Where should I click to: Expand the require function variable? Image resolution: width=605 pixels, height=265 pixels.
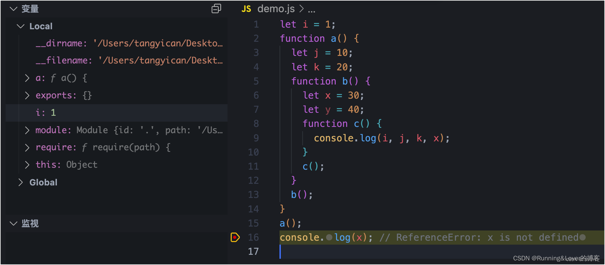(x=27, y=147)
